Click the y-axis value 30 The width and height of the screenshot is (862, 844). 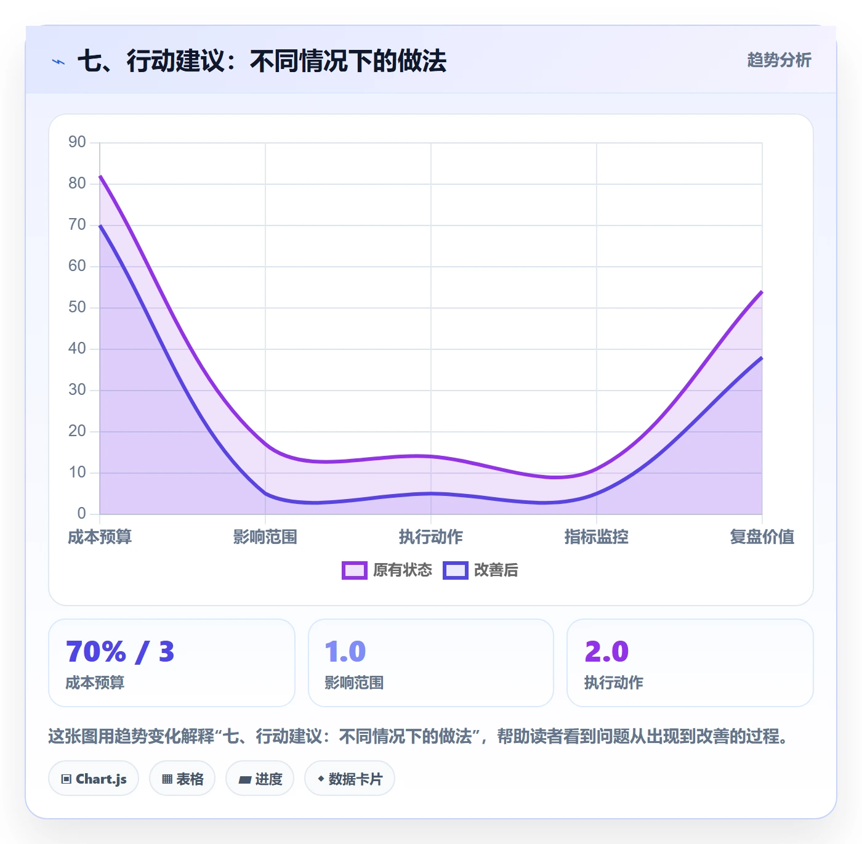click(x=78, y=390)
